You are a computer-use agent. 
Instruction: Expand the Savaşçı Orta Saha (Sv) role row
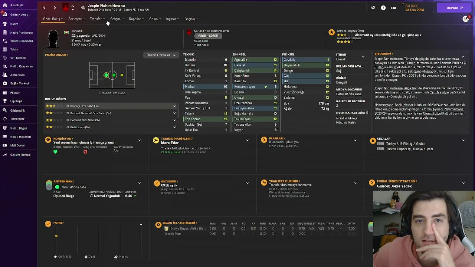pyautogui.click(x=111, y=106)
